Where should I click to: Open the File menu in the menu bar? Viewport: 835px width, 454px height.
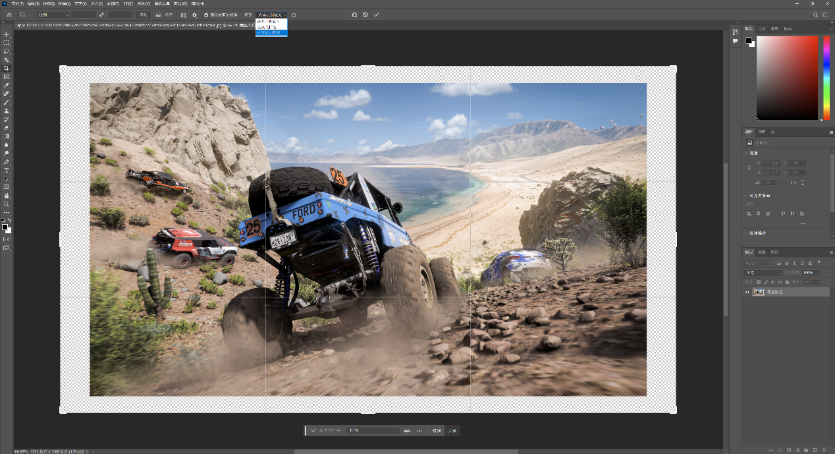pyautogui.click(x=17, y=3)
